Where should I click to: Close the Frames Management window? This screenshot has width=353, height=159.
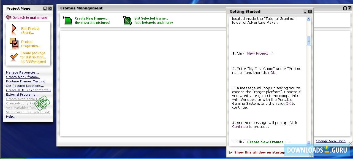pyautogui.click(x=349, y=8)
